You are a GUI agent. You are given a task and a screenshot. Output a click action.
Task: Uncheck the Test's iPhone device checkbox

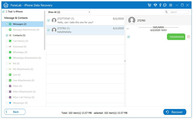pyautogui.click(x=3, y=12)
